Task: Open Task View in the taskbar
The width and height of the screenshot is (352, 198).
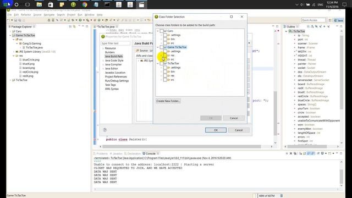Action: pyautogui.click(x=28, y=4)
